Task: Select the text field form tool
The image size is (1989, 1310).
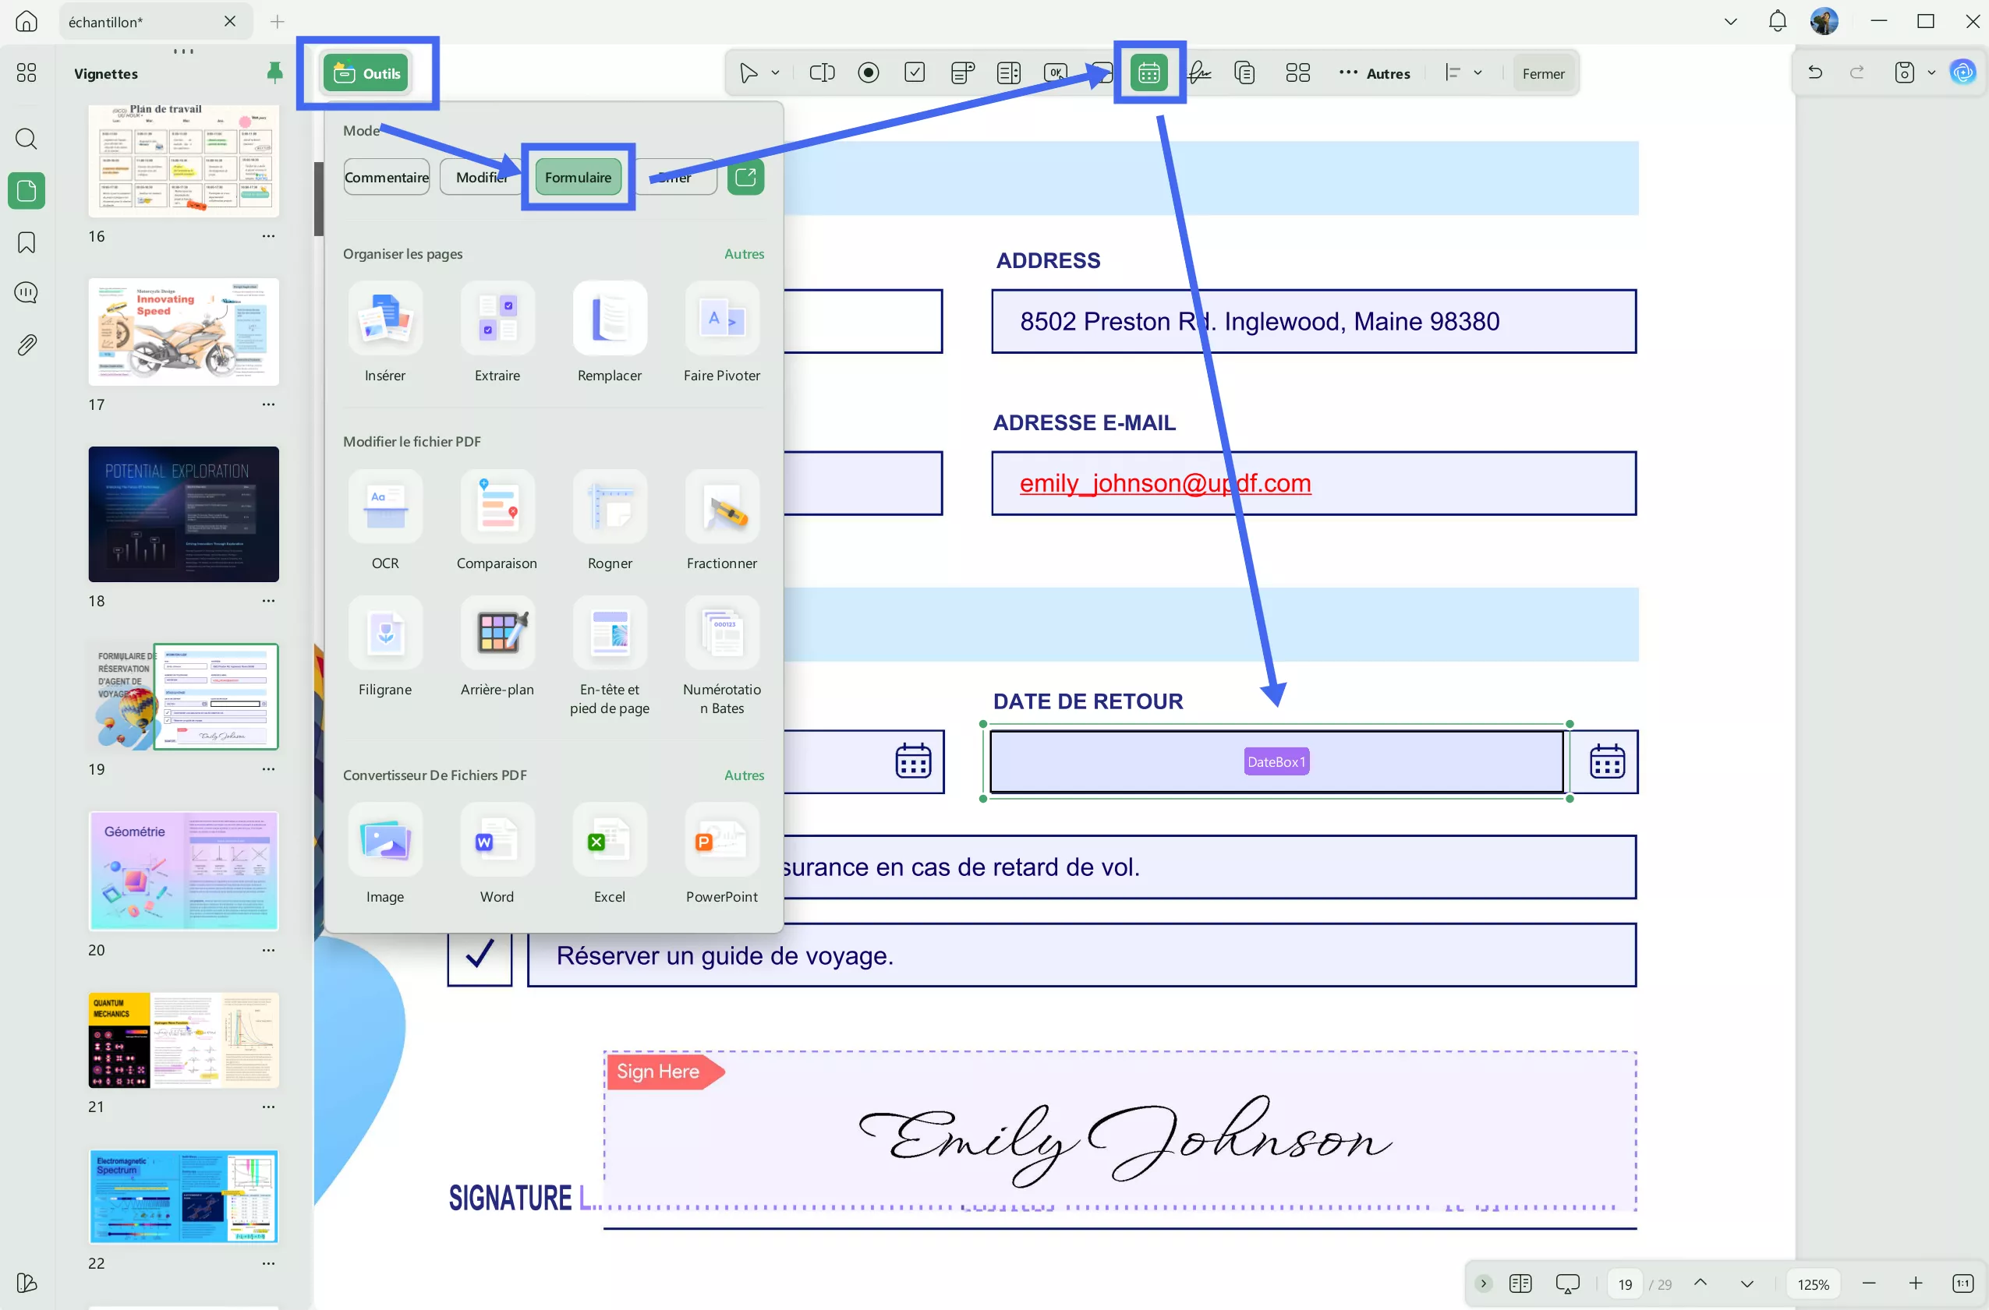Action: (x=822, y=72)
